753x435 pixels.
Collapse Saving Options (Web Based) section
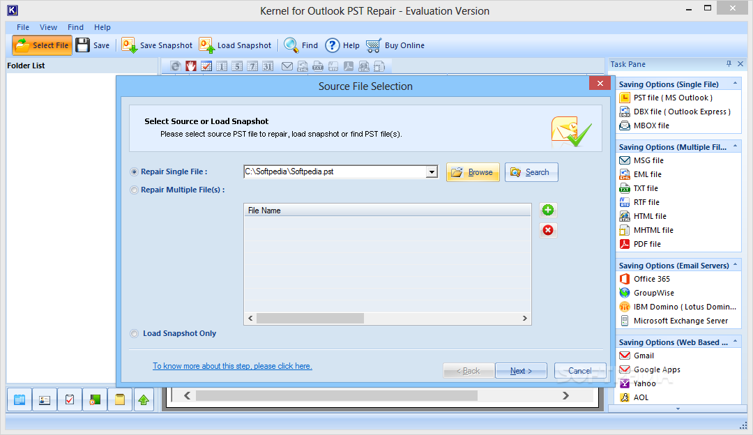[735, 342]
